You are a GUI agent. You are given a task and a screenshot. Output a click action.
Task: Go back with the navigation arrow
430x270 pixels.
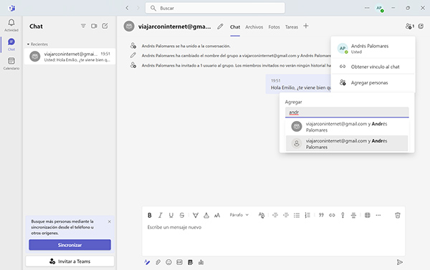pyautogui.click(x=127, y=8)
